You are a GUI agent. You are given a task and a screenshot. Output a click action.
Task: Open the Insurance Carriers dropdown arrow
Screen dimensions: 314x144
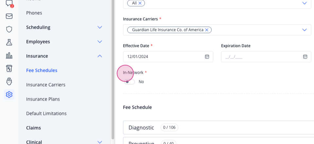tap(305, 30)
